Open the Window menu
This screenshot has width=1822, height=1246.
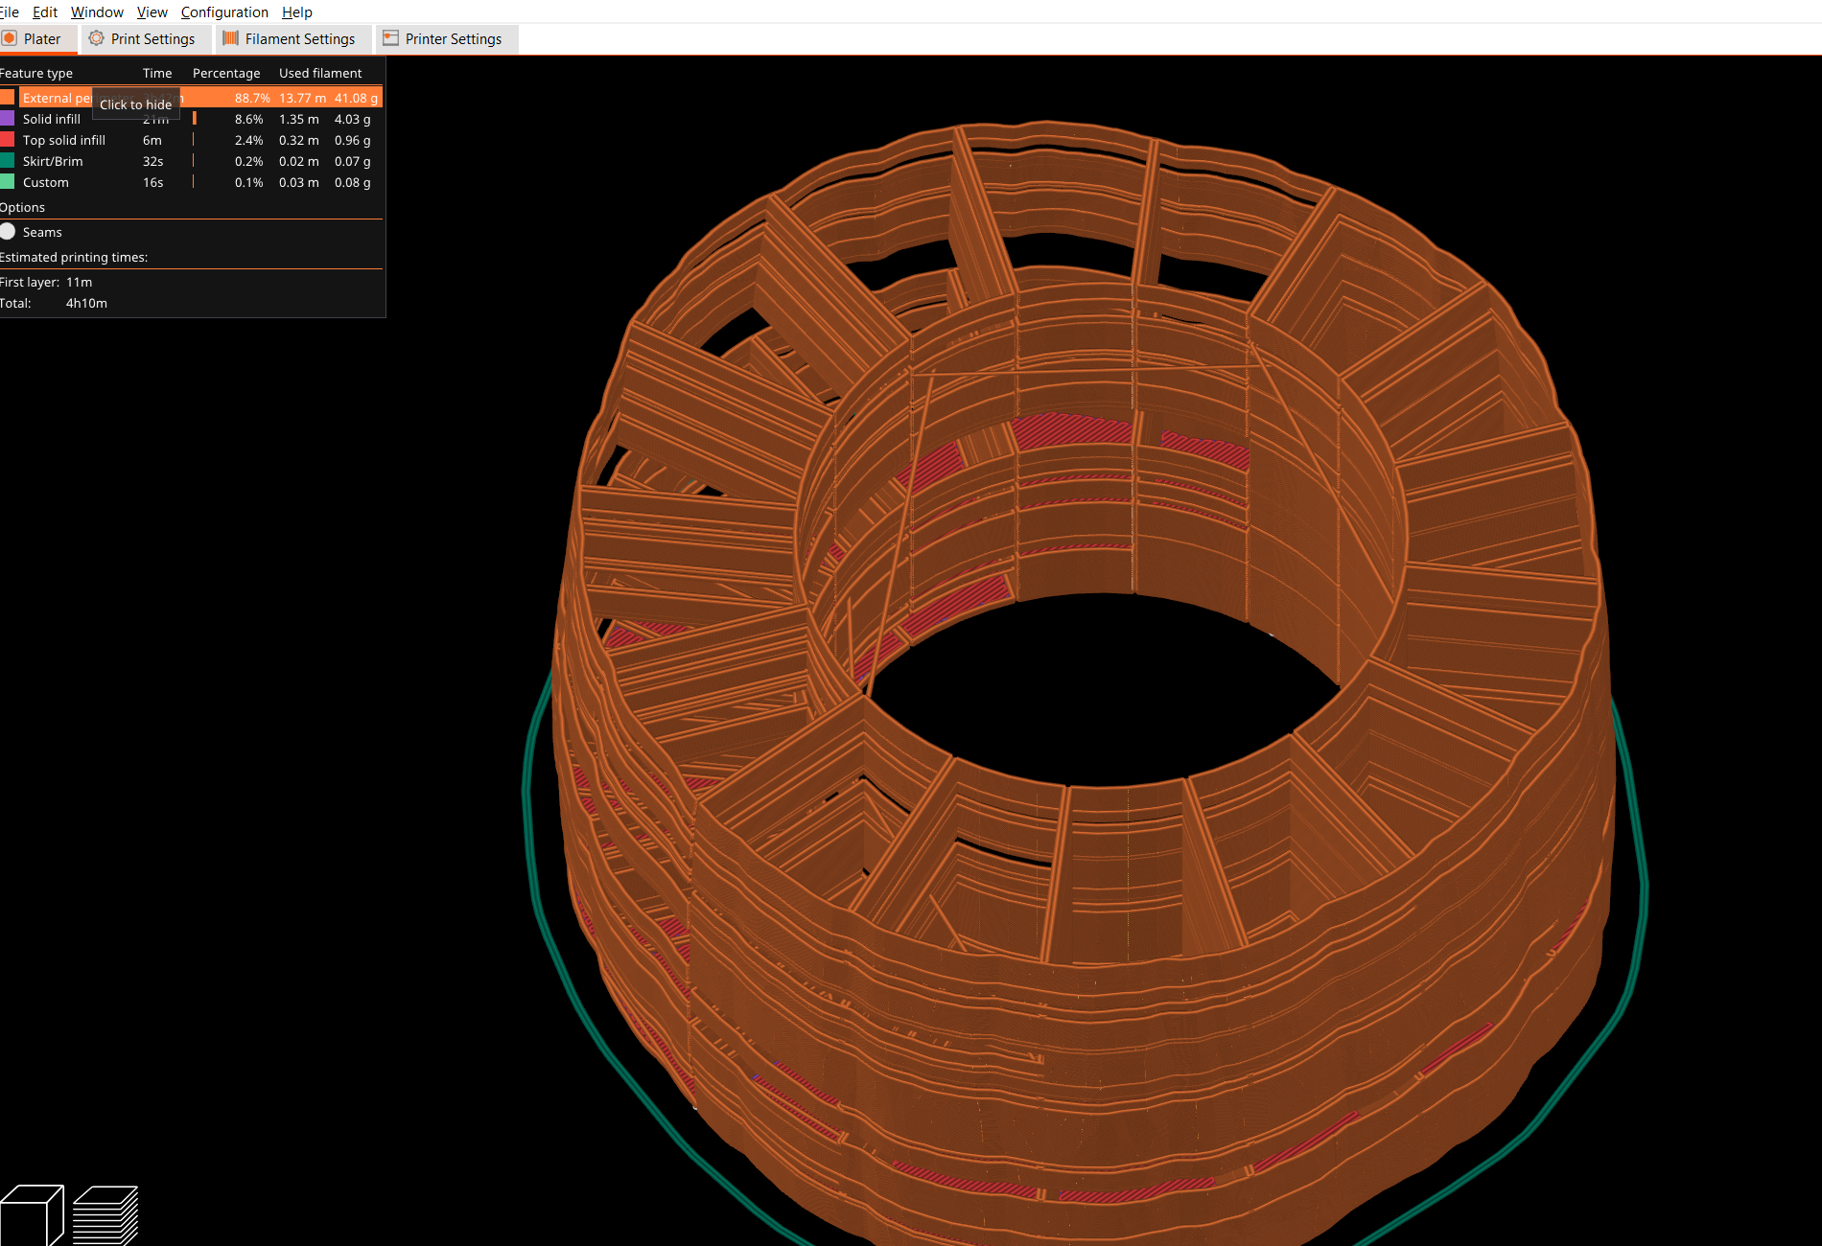point(97,12)
